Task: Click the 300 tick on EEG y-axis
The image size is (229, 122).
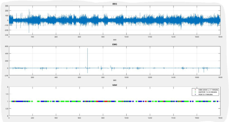Action: click(7, 6)
